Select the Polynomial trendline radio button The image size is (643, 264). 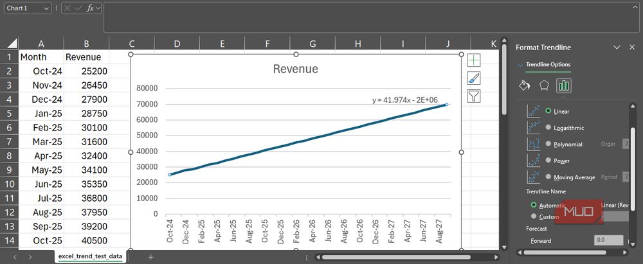pos(548,144)
